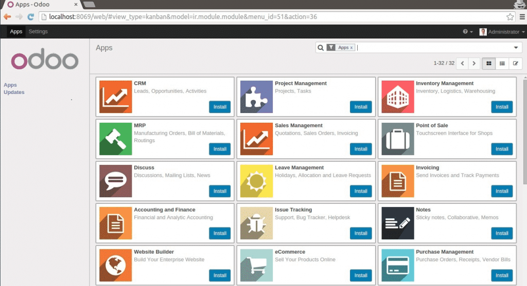
Task: Open the Leave Management sun icon
Action: click(x=256, y=181)
